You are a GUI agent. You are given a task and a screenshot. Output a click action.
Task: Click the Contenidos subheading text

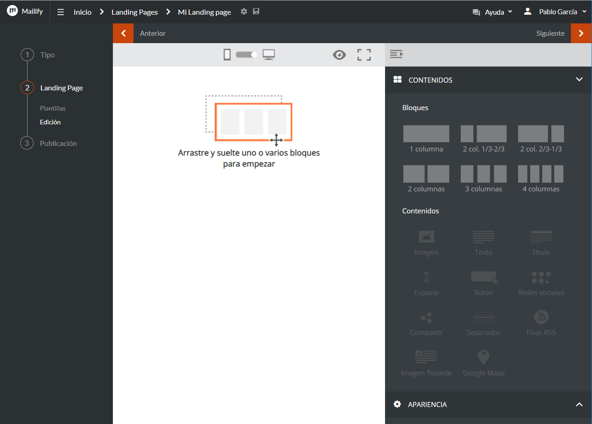[x=421, y=211]
